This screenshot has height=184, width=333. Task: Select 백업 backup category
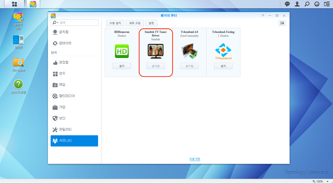74,85
